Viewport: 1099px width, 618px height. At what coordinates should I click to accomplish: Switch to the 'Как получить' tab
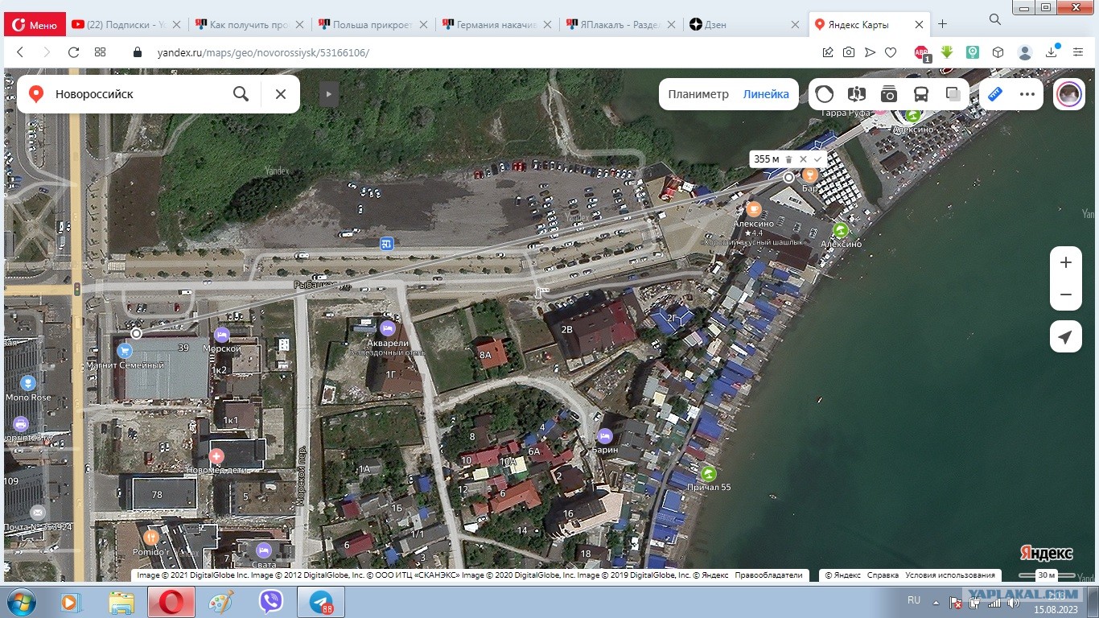[250, 25]
